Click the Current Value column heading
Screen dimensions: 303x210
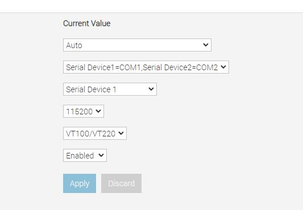click(87, 23)
